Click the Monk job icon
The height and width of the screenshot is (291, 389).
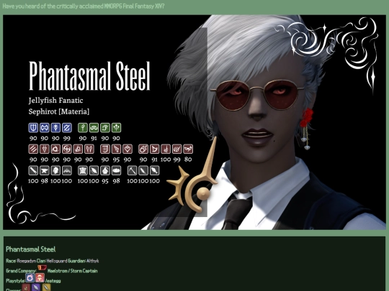point(33,149)
